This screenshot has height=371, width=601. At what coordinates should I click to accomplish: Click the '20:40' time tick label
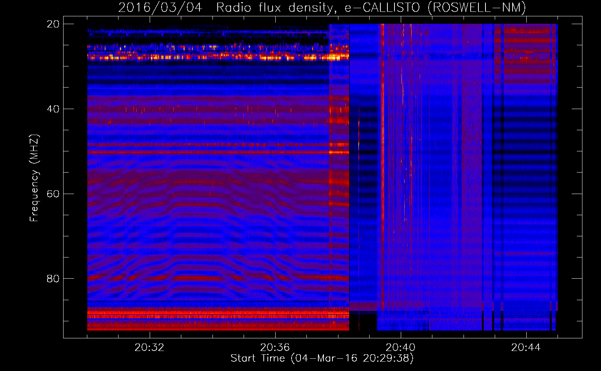point(400,348)
